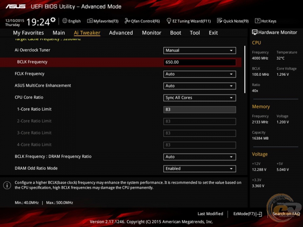Expand the DRAM Odd Ratio Mode dropdown
Image resolution: width=303 pixels, height=227 pixels.
(199, 168)
